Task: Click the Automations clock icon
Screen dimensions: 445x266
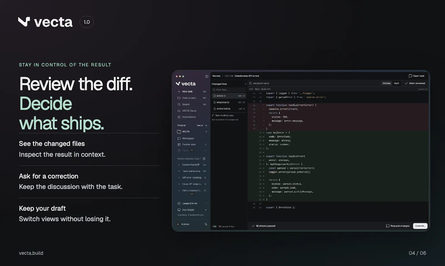Action: pos(179,117)
